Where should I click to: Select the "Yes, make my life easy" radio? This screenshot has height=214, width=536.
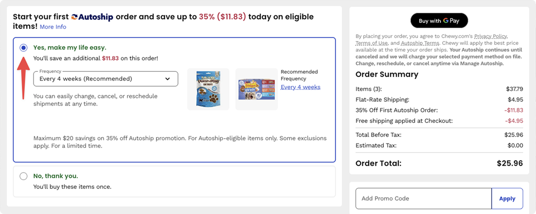(x=24, y=48)
